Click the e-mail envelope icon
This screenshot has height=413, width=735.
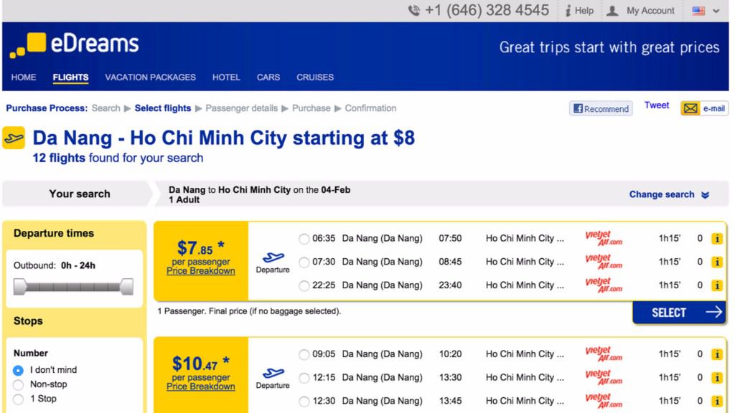click(690, 108)
